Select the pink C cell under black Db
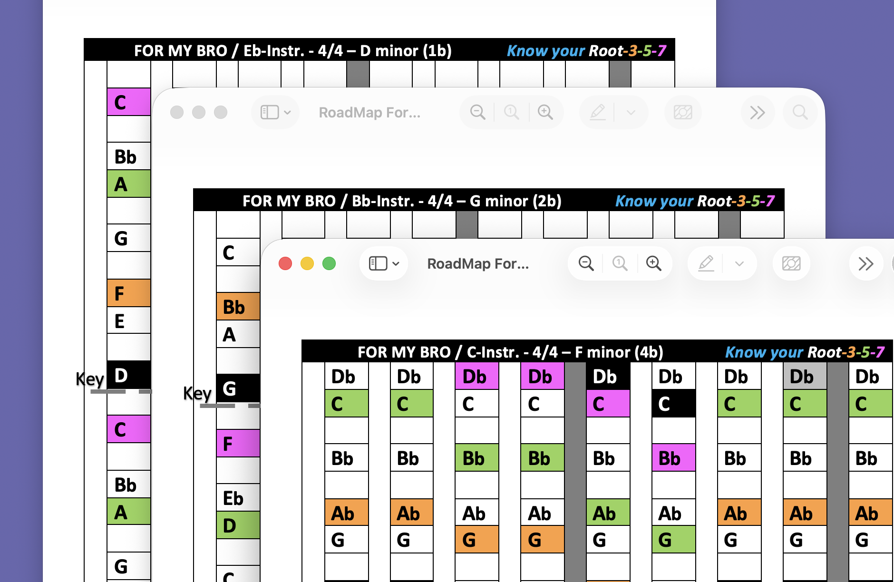Image resolution: width=894 pixels, height=582 pixels. 608,404
